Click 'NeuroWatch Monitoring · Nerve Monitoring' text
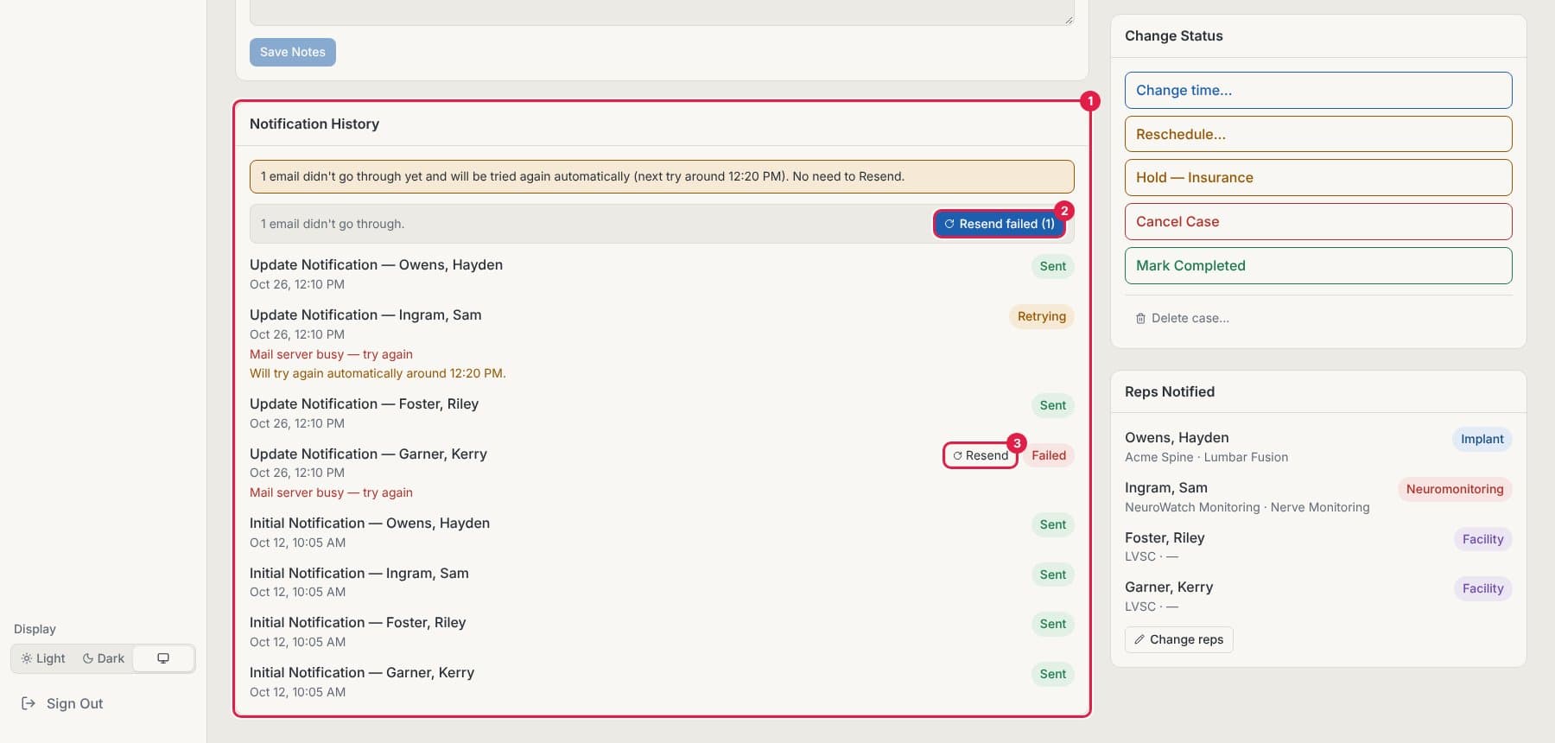 (1247, 507)
